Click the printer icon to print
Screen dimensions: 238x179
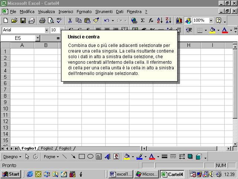42,21
